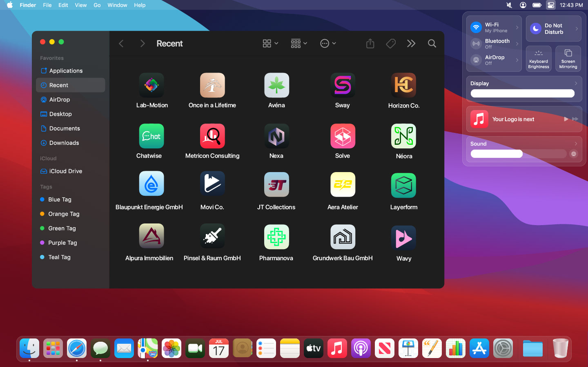Open the sound output AirPlay button

coord(574,154)
